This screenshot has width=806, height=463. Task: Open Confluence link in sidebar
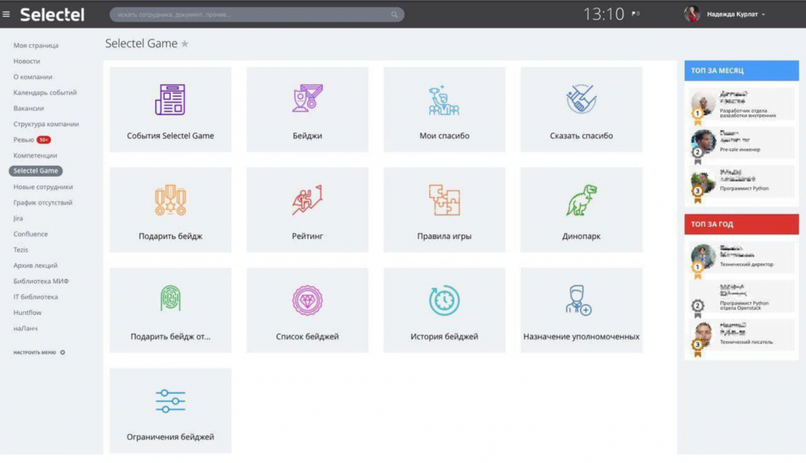click(x=31, y=234)
